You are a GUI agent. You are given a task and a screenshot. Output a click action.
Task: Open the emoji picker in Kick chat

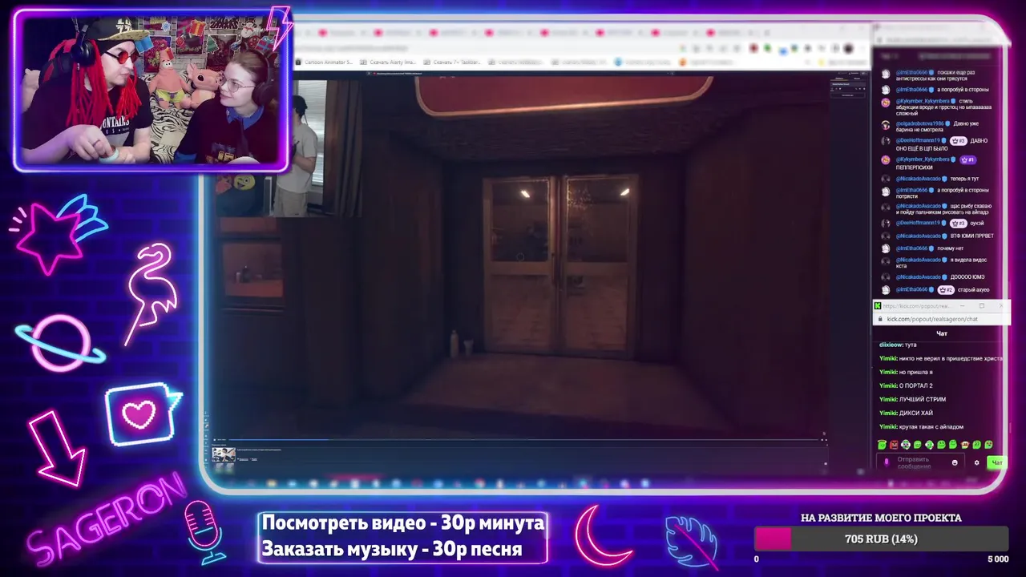tap(955, 462)
